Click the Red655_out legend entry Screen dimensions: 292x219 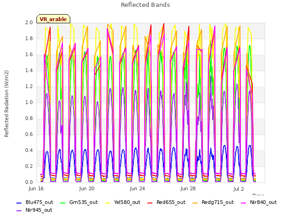point(166,203)
